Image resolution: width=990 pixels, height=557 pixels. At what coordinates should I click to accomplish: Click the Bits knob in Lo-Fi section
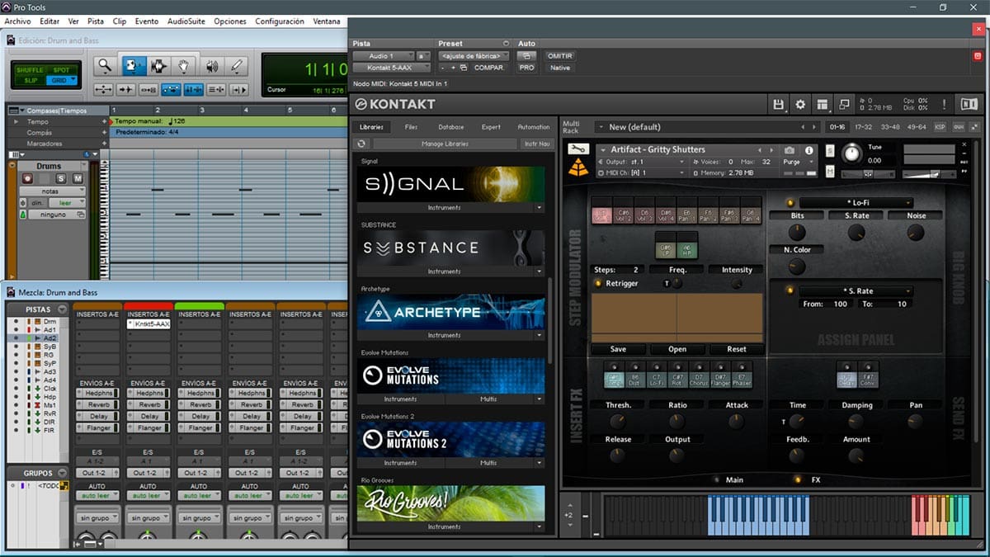coord(797,233)
